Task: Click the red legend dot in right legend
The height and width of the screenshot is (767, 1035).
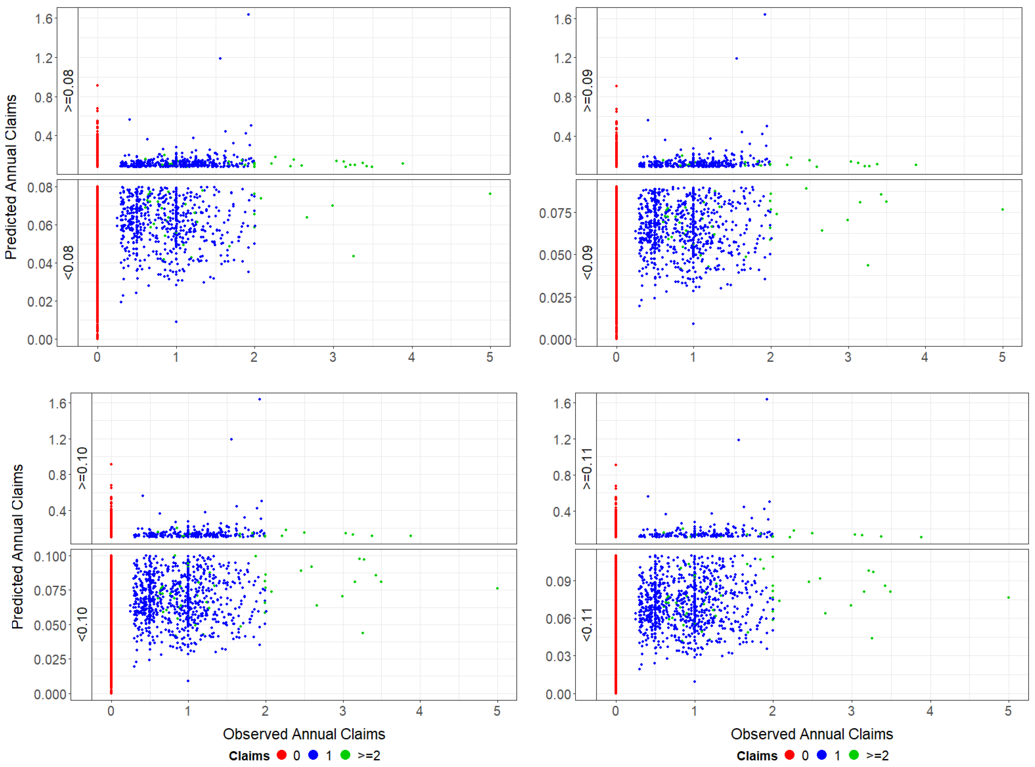Action: tap(790, 755)
